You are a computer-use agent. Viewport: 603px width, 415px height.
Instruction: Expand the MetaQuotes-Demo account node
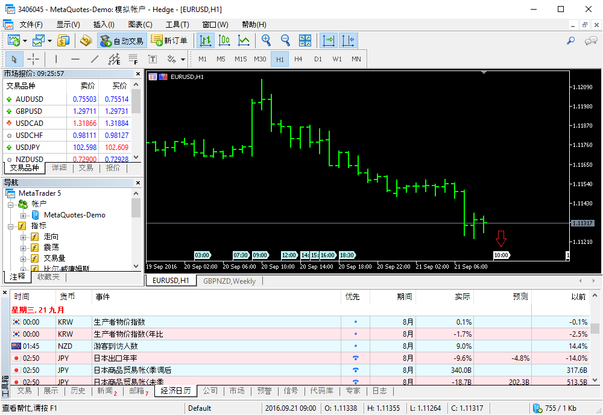[x=23, y=216]
